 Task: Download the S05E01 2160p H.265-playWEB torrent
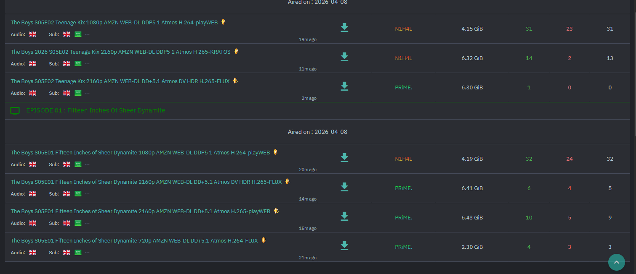(x=344, y=217)
